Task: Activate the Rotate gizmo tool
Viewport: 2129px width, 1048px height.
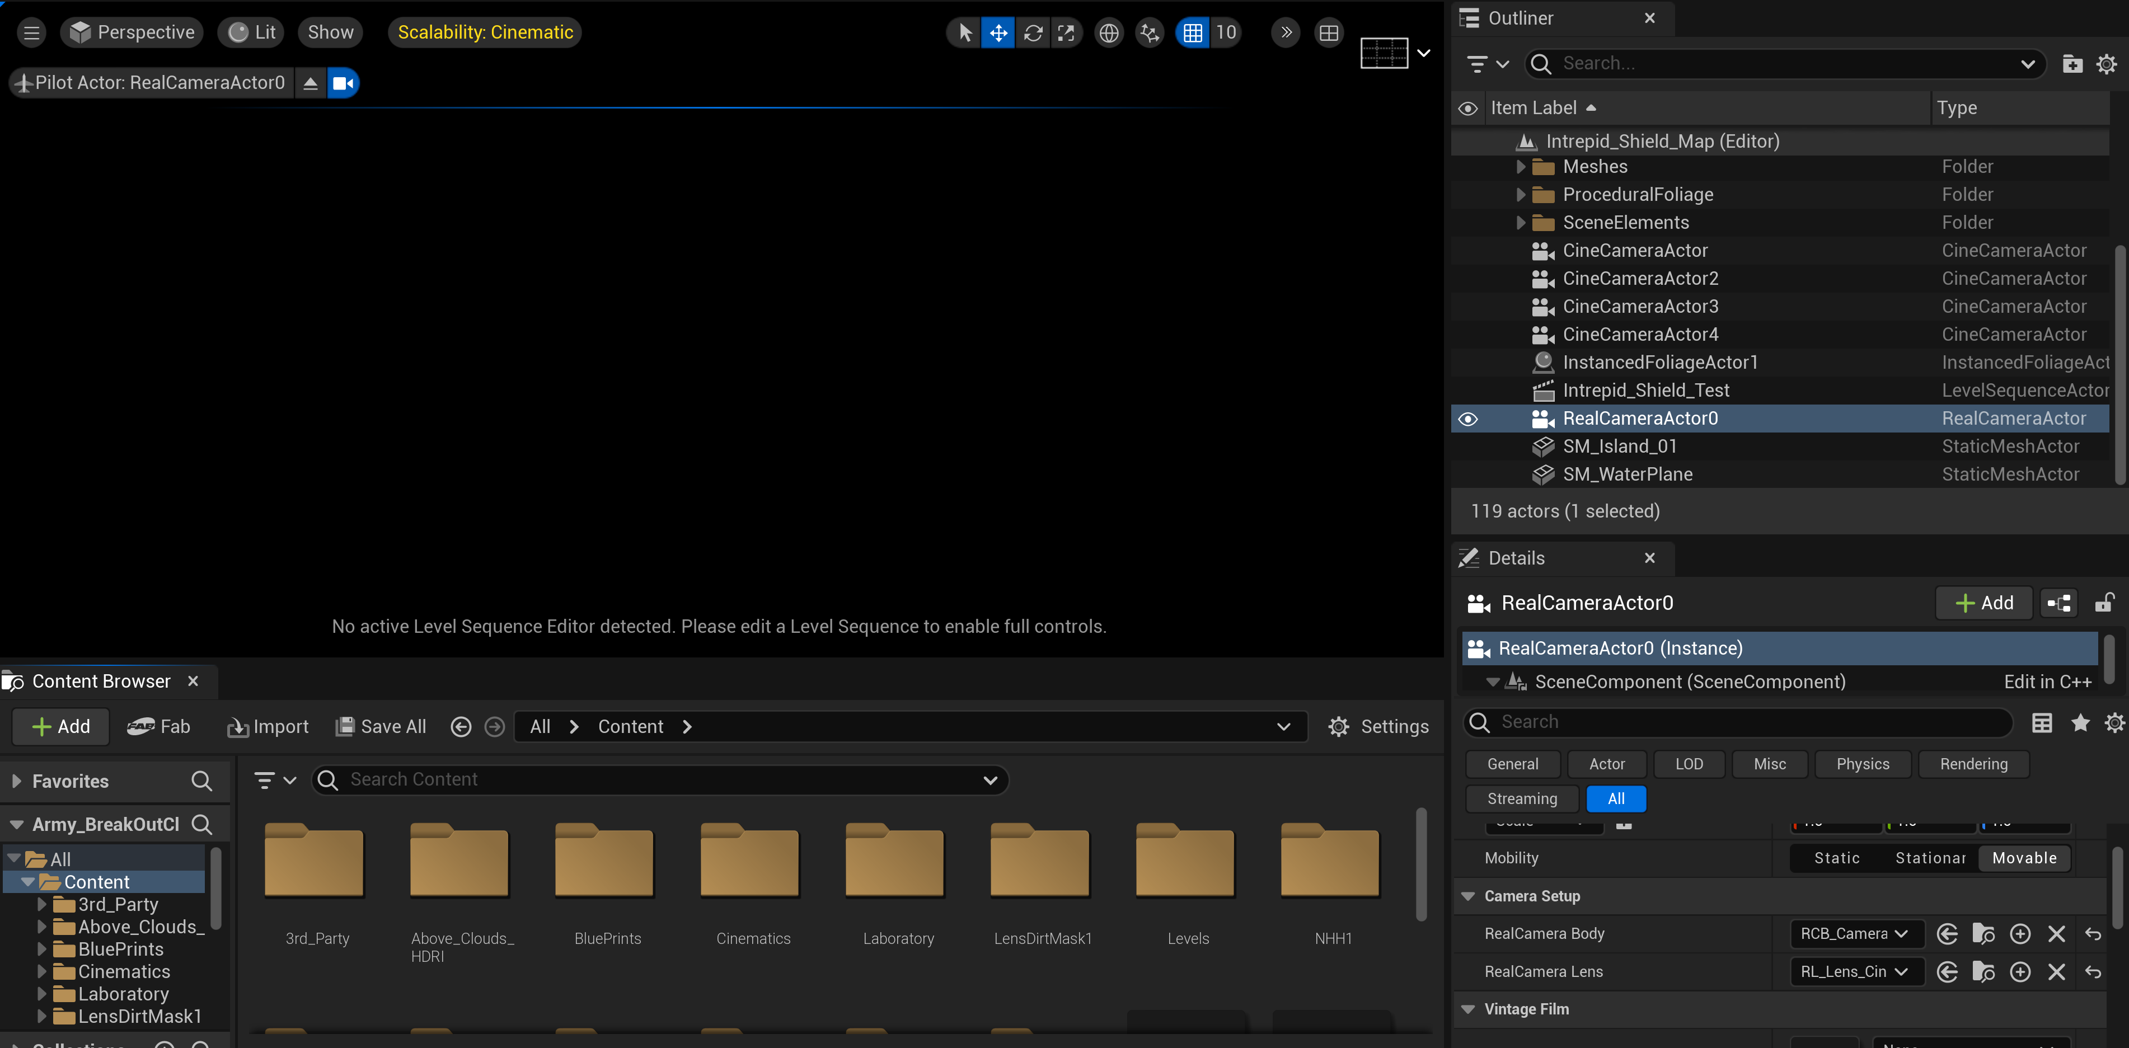Action: [1033, 33]
